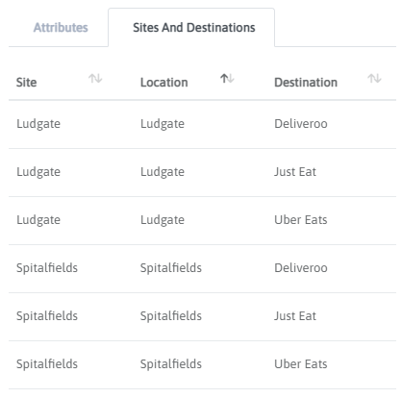Click the Destination column header text
This screenshot has height=398, width=402.
pyautogui.click(x=306, y=83)
